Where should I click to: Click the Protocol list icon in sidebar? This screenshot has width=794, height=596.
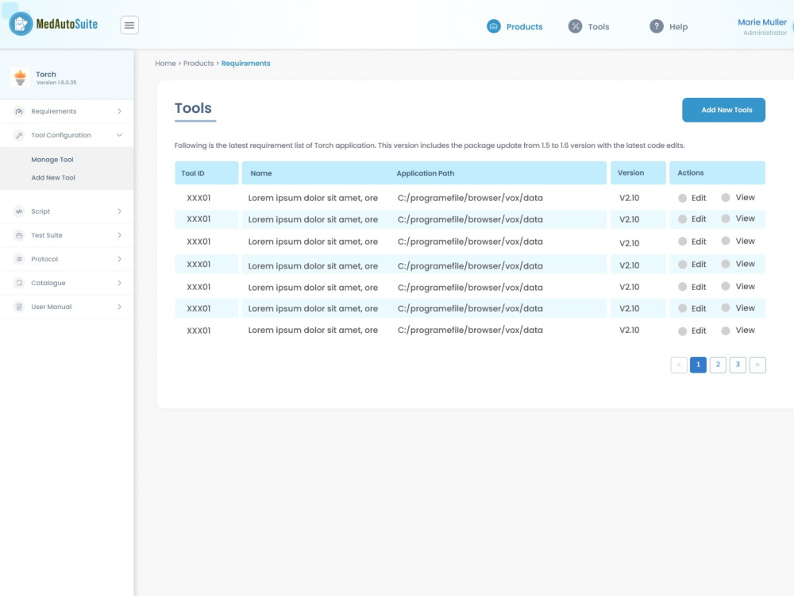pos(19,259)
